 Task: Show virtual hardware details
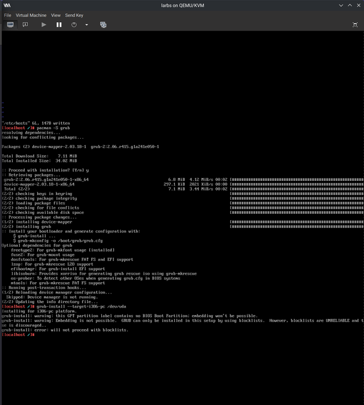(25, 25)
